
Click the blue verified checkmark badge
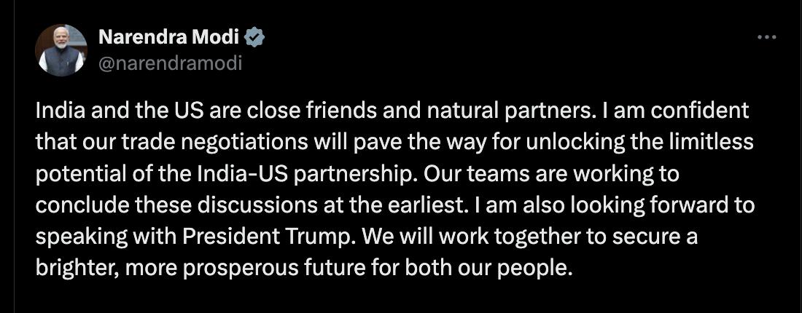pos(255,36)
